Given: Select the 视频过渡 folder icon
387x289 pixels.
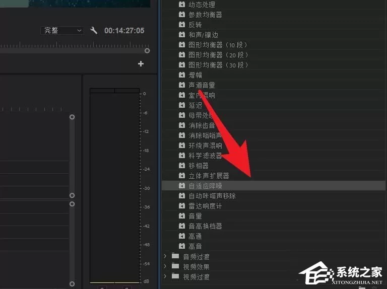Looking at the screenshot, I should pos(175,276).
